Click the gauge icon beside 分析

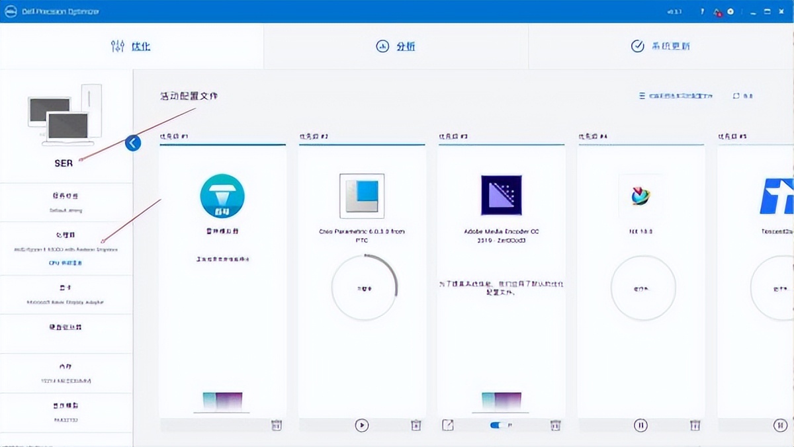tap(382, 46)
